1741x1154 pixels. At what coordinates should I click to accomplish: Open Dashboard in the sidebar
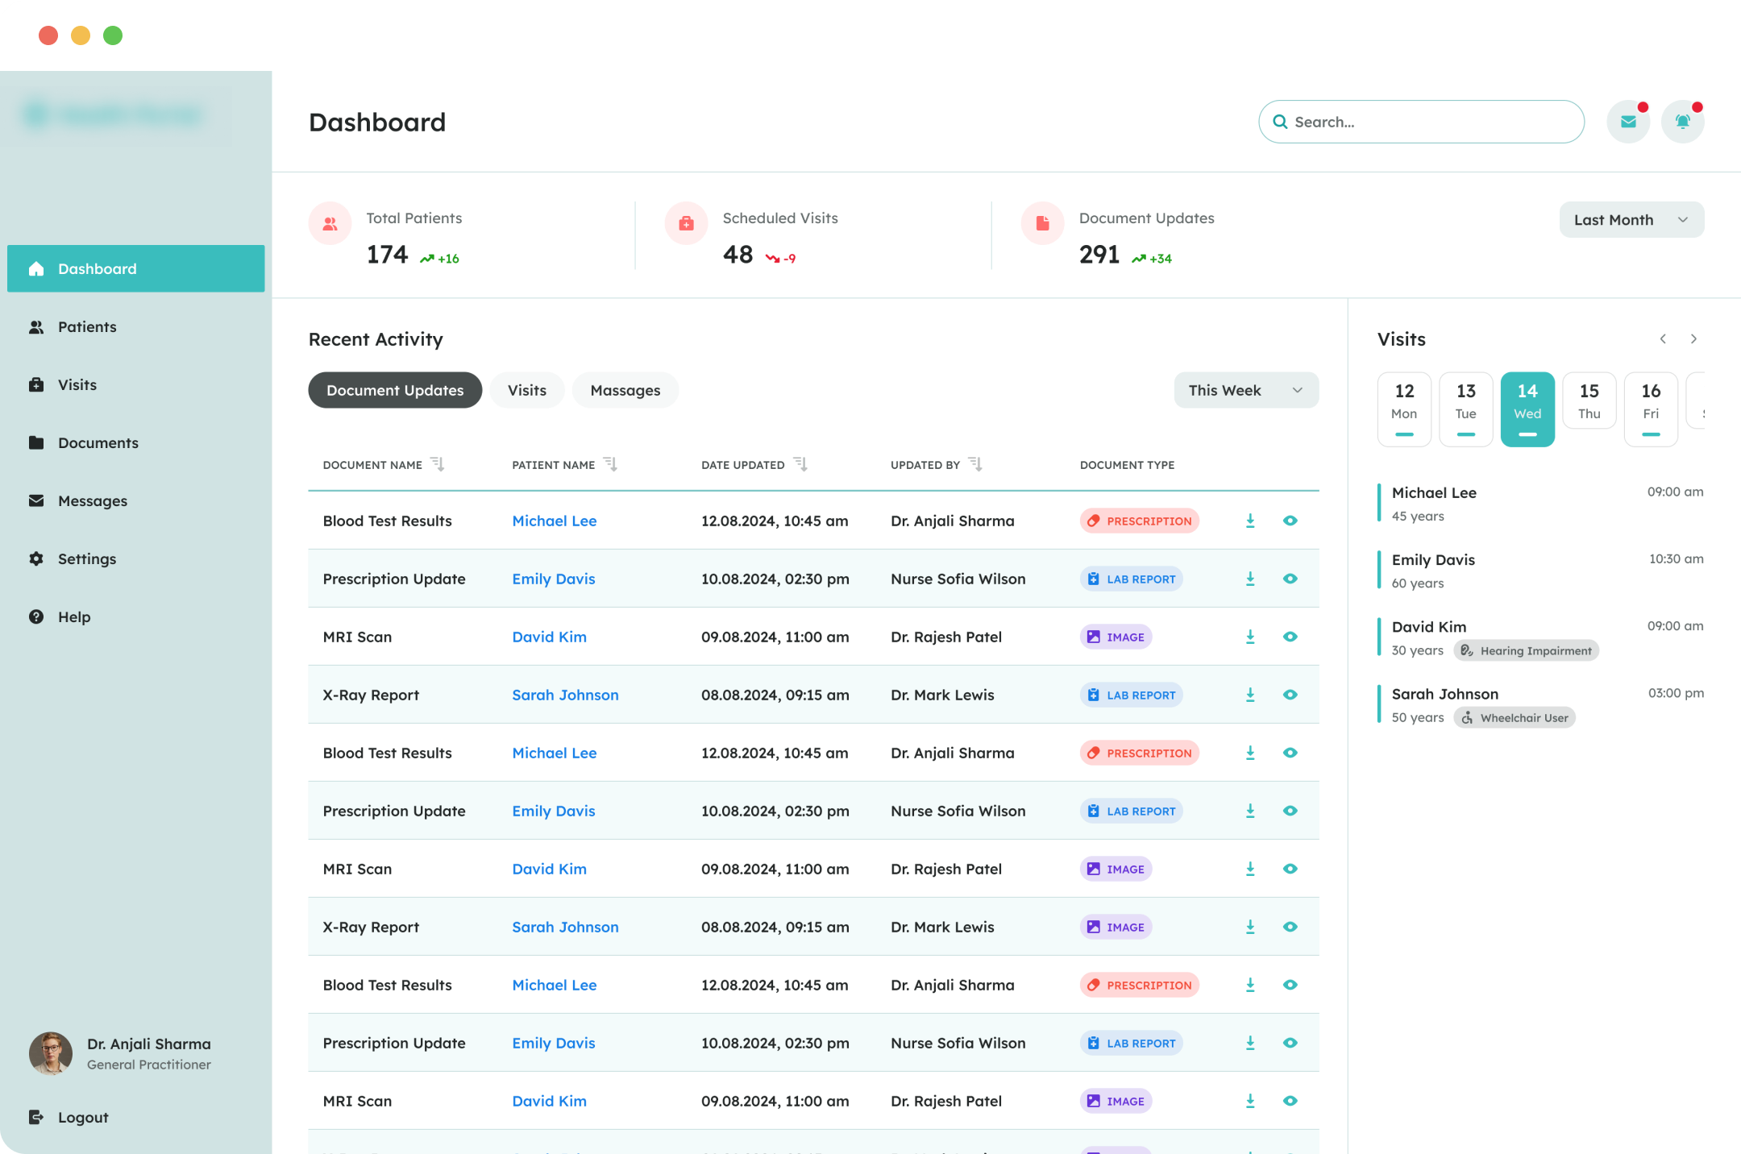135,268
